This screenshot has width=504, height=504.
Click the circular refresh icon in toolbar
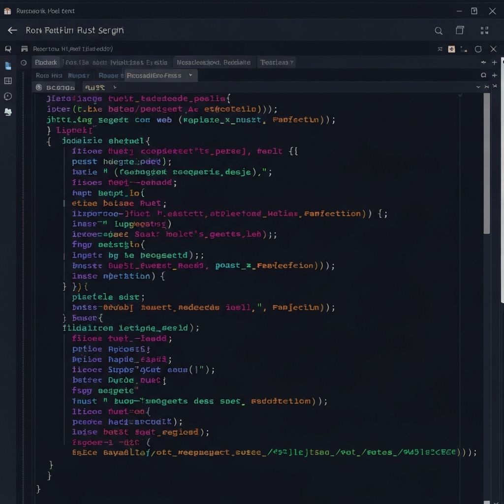coord(478,49)
